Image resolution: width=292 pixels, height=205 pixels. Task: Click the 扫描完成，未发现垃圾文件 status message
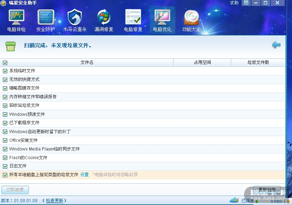58,45
